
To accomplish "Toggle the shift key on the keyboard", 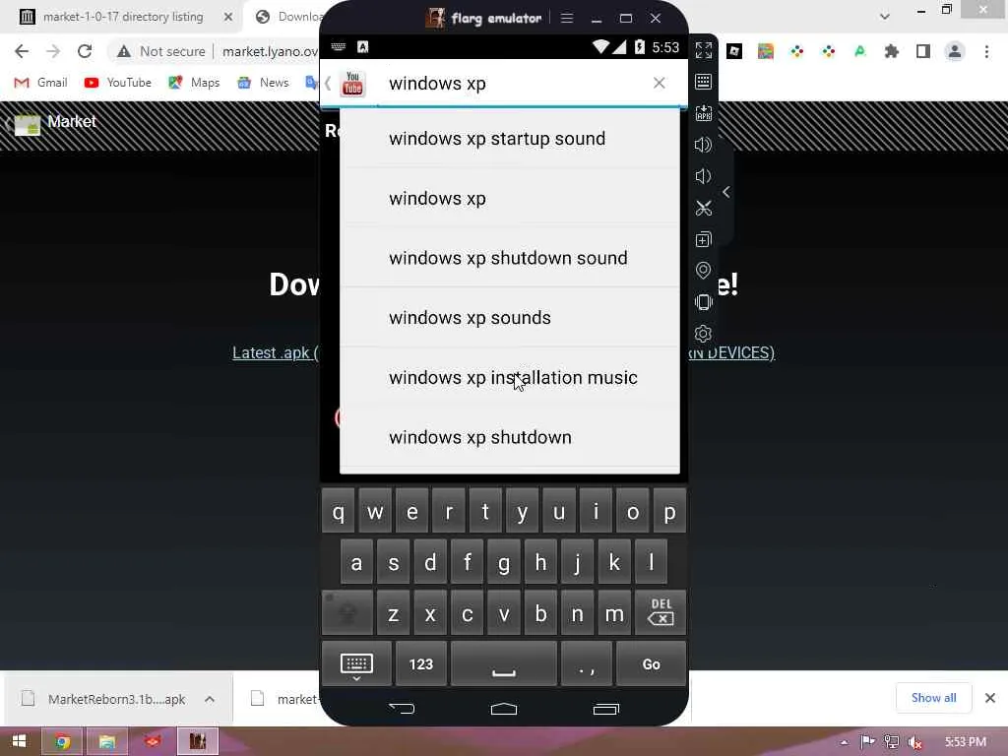I will click(x=347, y=612).
